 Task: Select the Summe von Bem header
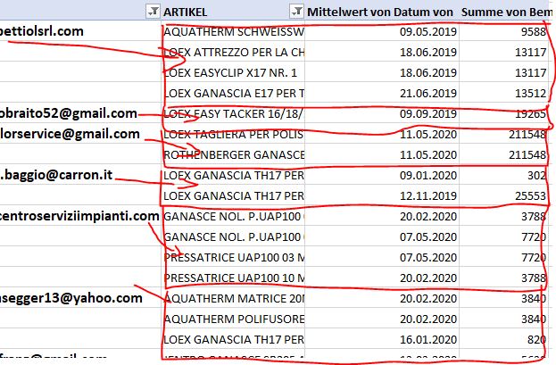(x=507, y=12)
